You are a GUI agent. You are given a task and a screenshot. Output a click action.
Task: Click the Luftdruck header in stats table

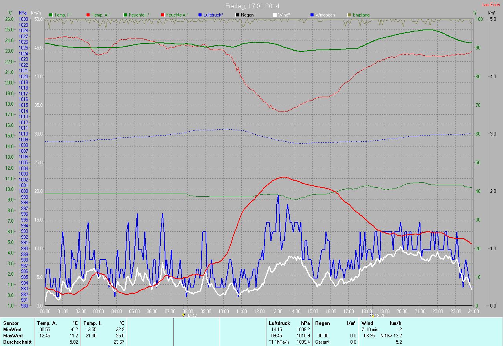coord(279,323)
